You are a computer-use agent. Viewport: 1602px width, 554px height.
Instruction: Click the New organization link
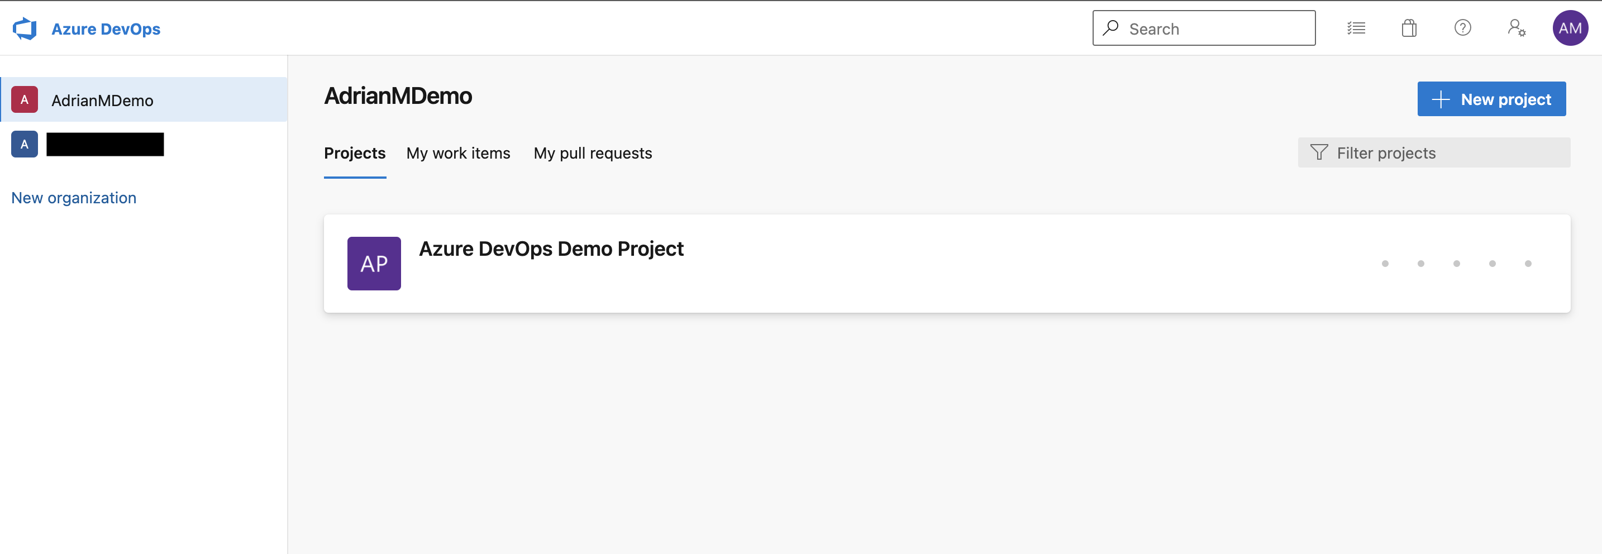coord(74,198)
